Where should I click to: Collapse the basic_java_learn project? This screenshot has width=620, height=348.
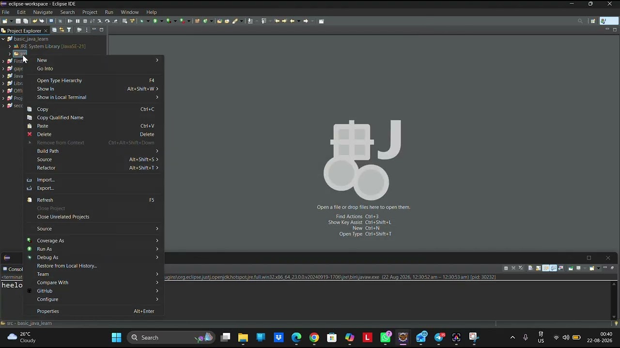[3, 39]
